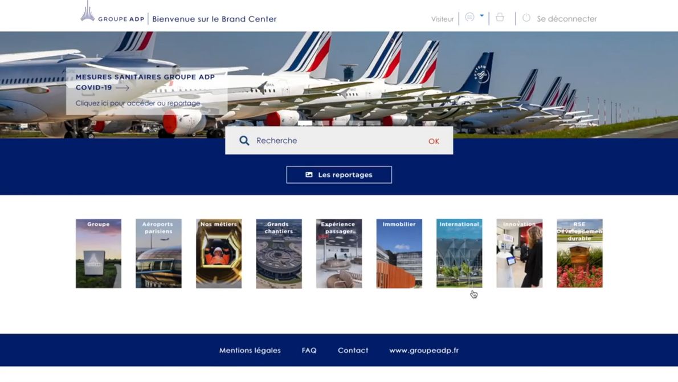Select the International category tile
This screenshot has height=382, width=678.
(459, 254)
